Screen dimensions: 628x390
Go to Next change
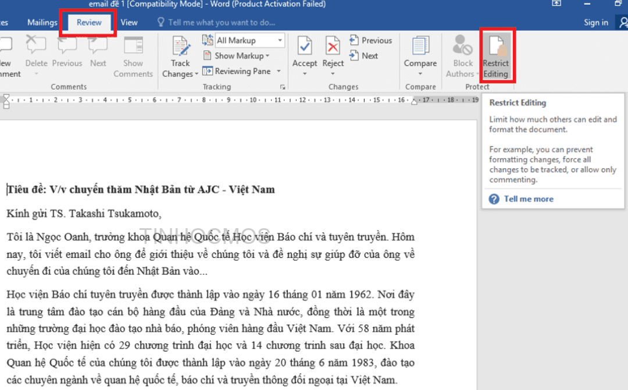(363, 56)
